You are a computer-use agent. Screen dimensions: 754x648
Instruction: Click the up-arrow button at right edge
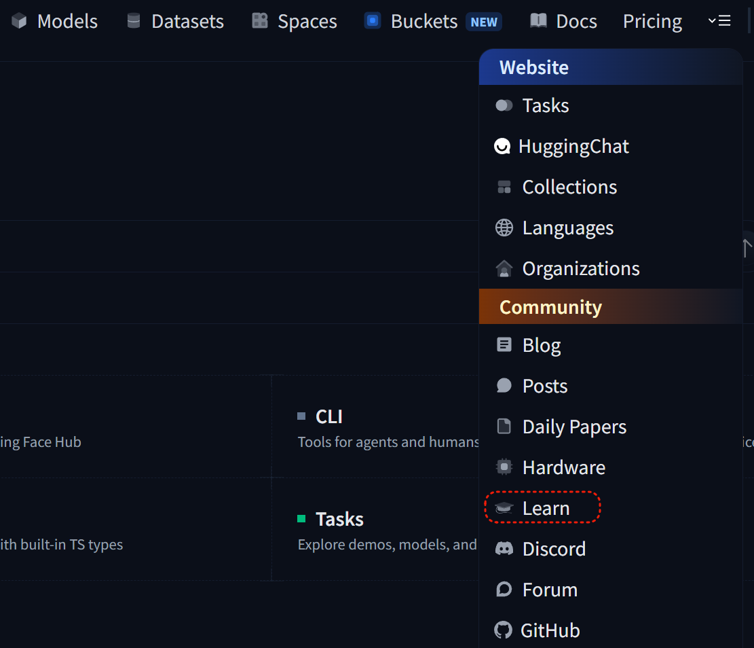click(747, 248)
